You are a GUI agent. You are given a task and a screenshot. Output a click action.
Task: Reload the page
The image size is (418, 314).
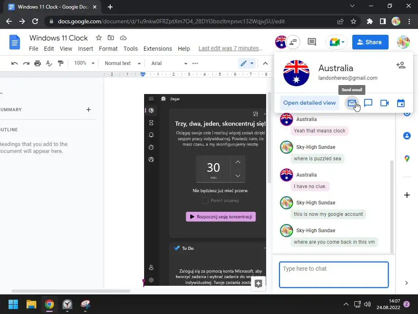pyautogui.click(x=35, y=21)
